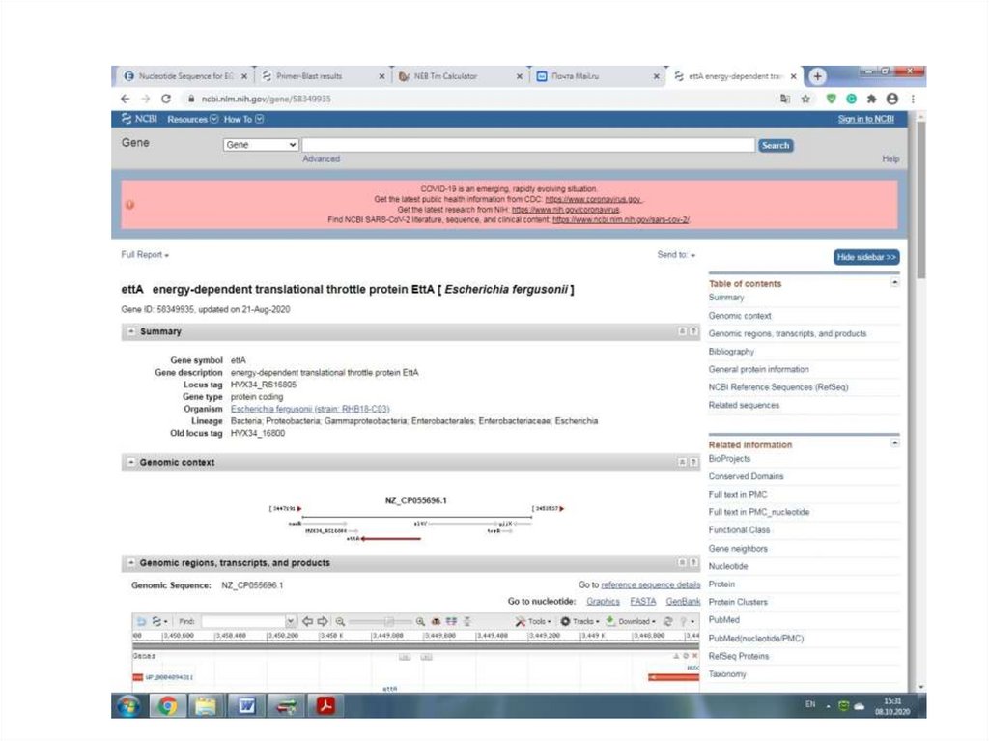Open the Send to dropdown
The width and height of the screenshot is (989, 741).
click(676, 254)
